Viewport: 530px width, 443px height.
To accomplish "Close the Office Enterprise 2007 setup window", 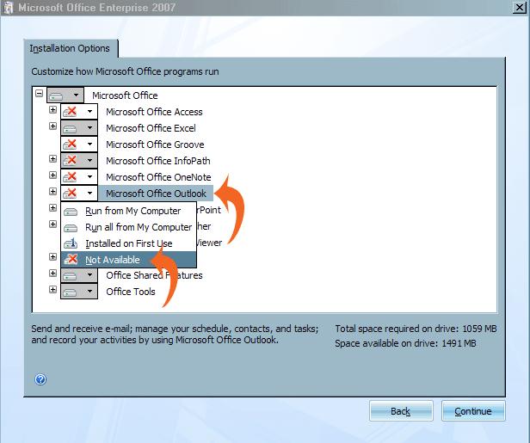I will click(x=519, y=8).
